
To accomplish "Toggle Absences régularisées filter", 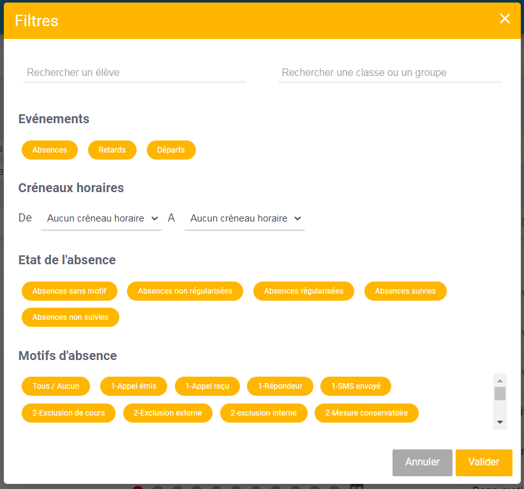I will (x=303, y=291).
